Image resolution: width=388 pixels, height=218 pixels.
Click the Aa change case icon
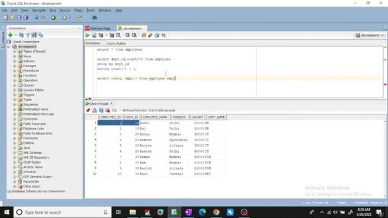163,35
